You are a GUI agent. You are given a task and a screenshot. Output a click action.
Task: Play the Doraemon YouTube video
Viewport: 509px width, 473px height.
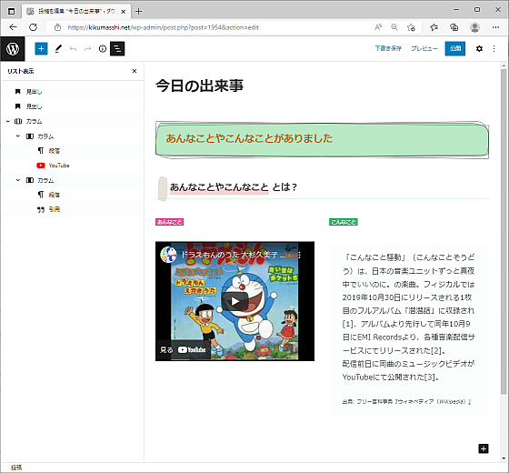click(x=235, y=301)
